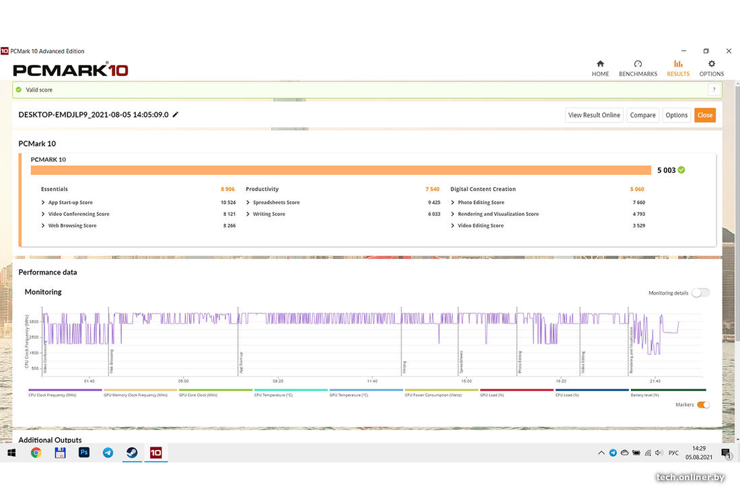Viewport: 740px width, 493px height.
Task: Turn off the Markers toggle
Action: [x=703, y=405]
